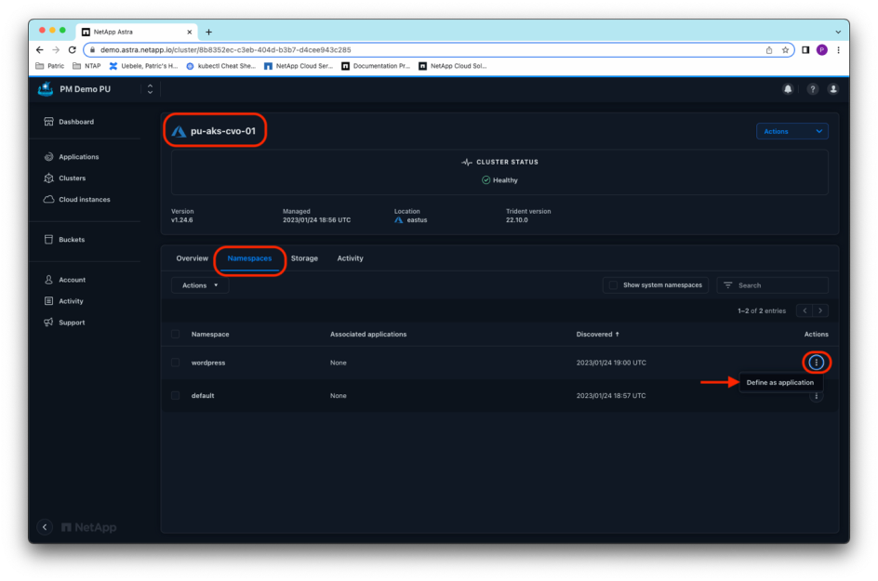Collapse sidebar with the back arrow icon
Screen dimensions: 878x581
pyautogui.click(x=45, y=527)
